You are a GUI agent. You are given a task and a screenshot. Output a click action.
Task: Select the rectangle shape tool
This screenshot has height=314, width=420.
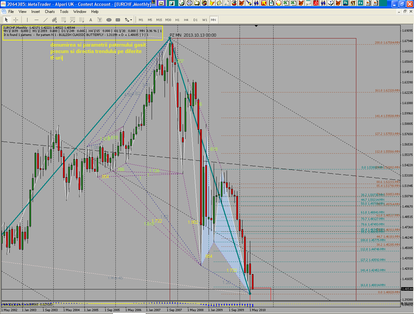(x=118, y=20)
